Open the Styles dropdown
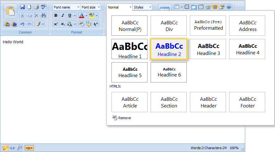This screenshot has height=152, width=275. coord(142,7)
